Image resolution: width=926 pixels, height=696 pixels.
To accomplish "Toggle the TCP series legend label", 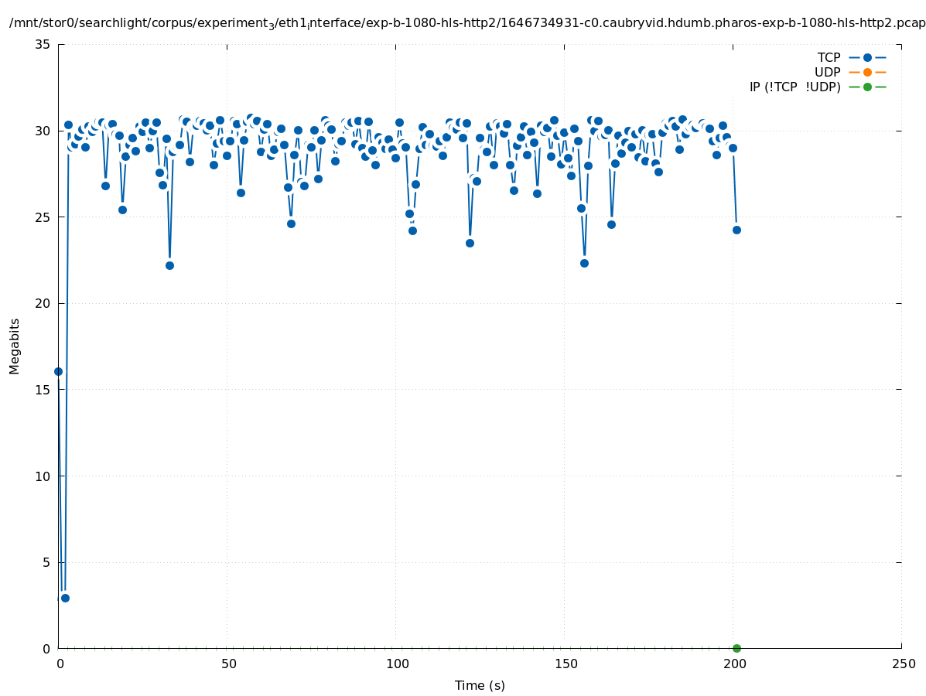I will [829, 57].
